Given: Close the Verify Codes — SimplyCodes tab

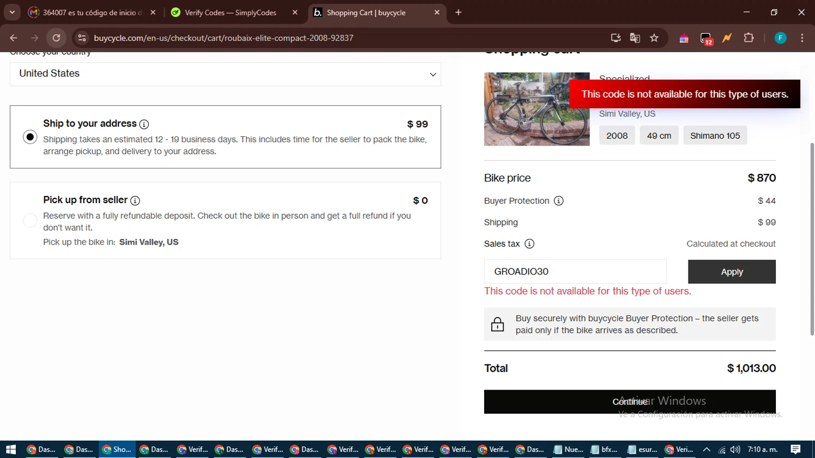Looking at the screenshot, I should 295,12.
